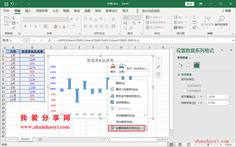Click the Find and Select magnifier icon

[221, 19]
